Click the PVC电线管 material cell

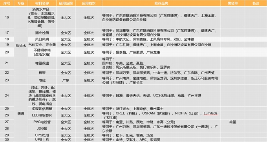coord(42,122)
